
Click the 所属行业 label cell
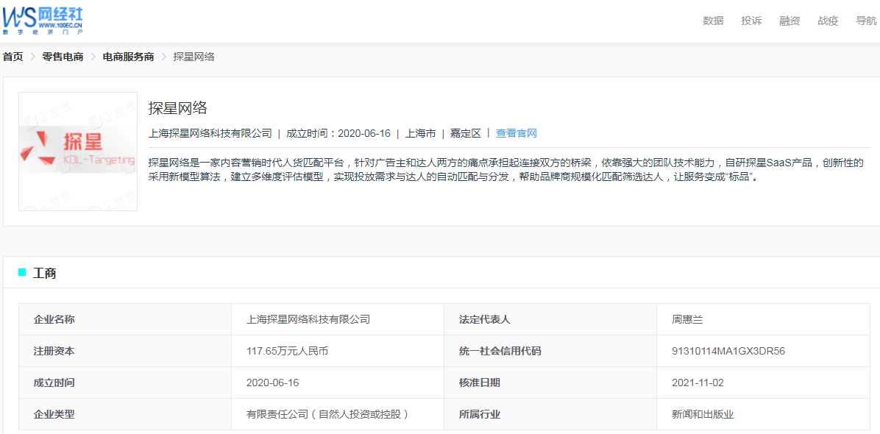(x=550, y=414)
